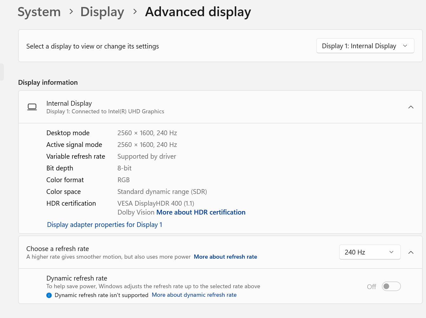Click the HDR certification label
426x318 pixels.
71,203
